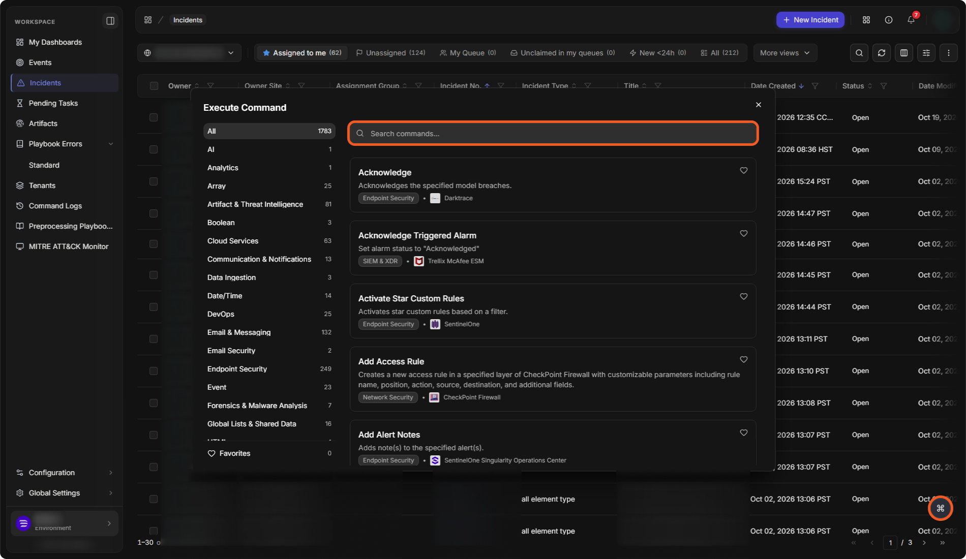The image size is (966, 559).
Task: Expand the Configuration menu
Action: coord(65,473)
